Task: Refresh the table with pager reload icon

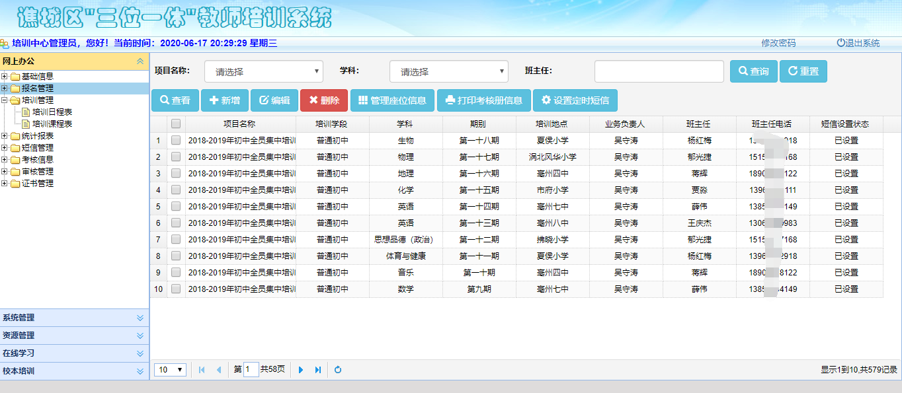Action: [338, 370]
